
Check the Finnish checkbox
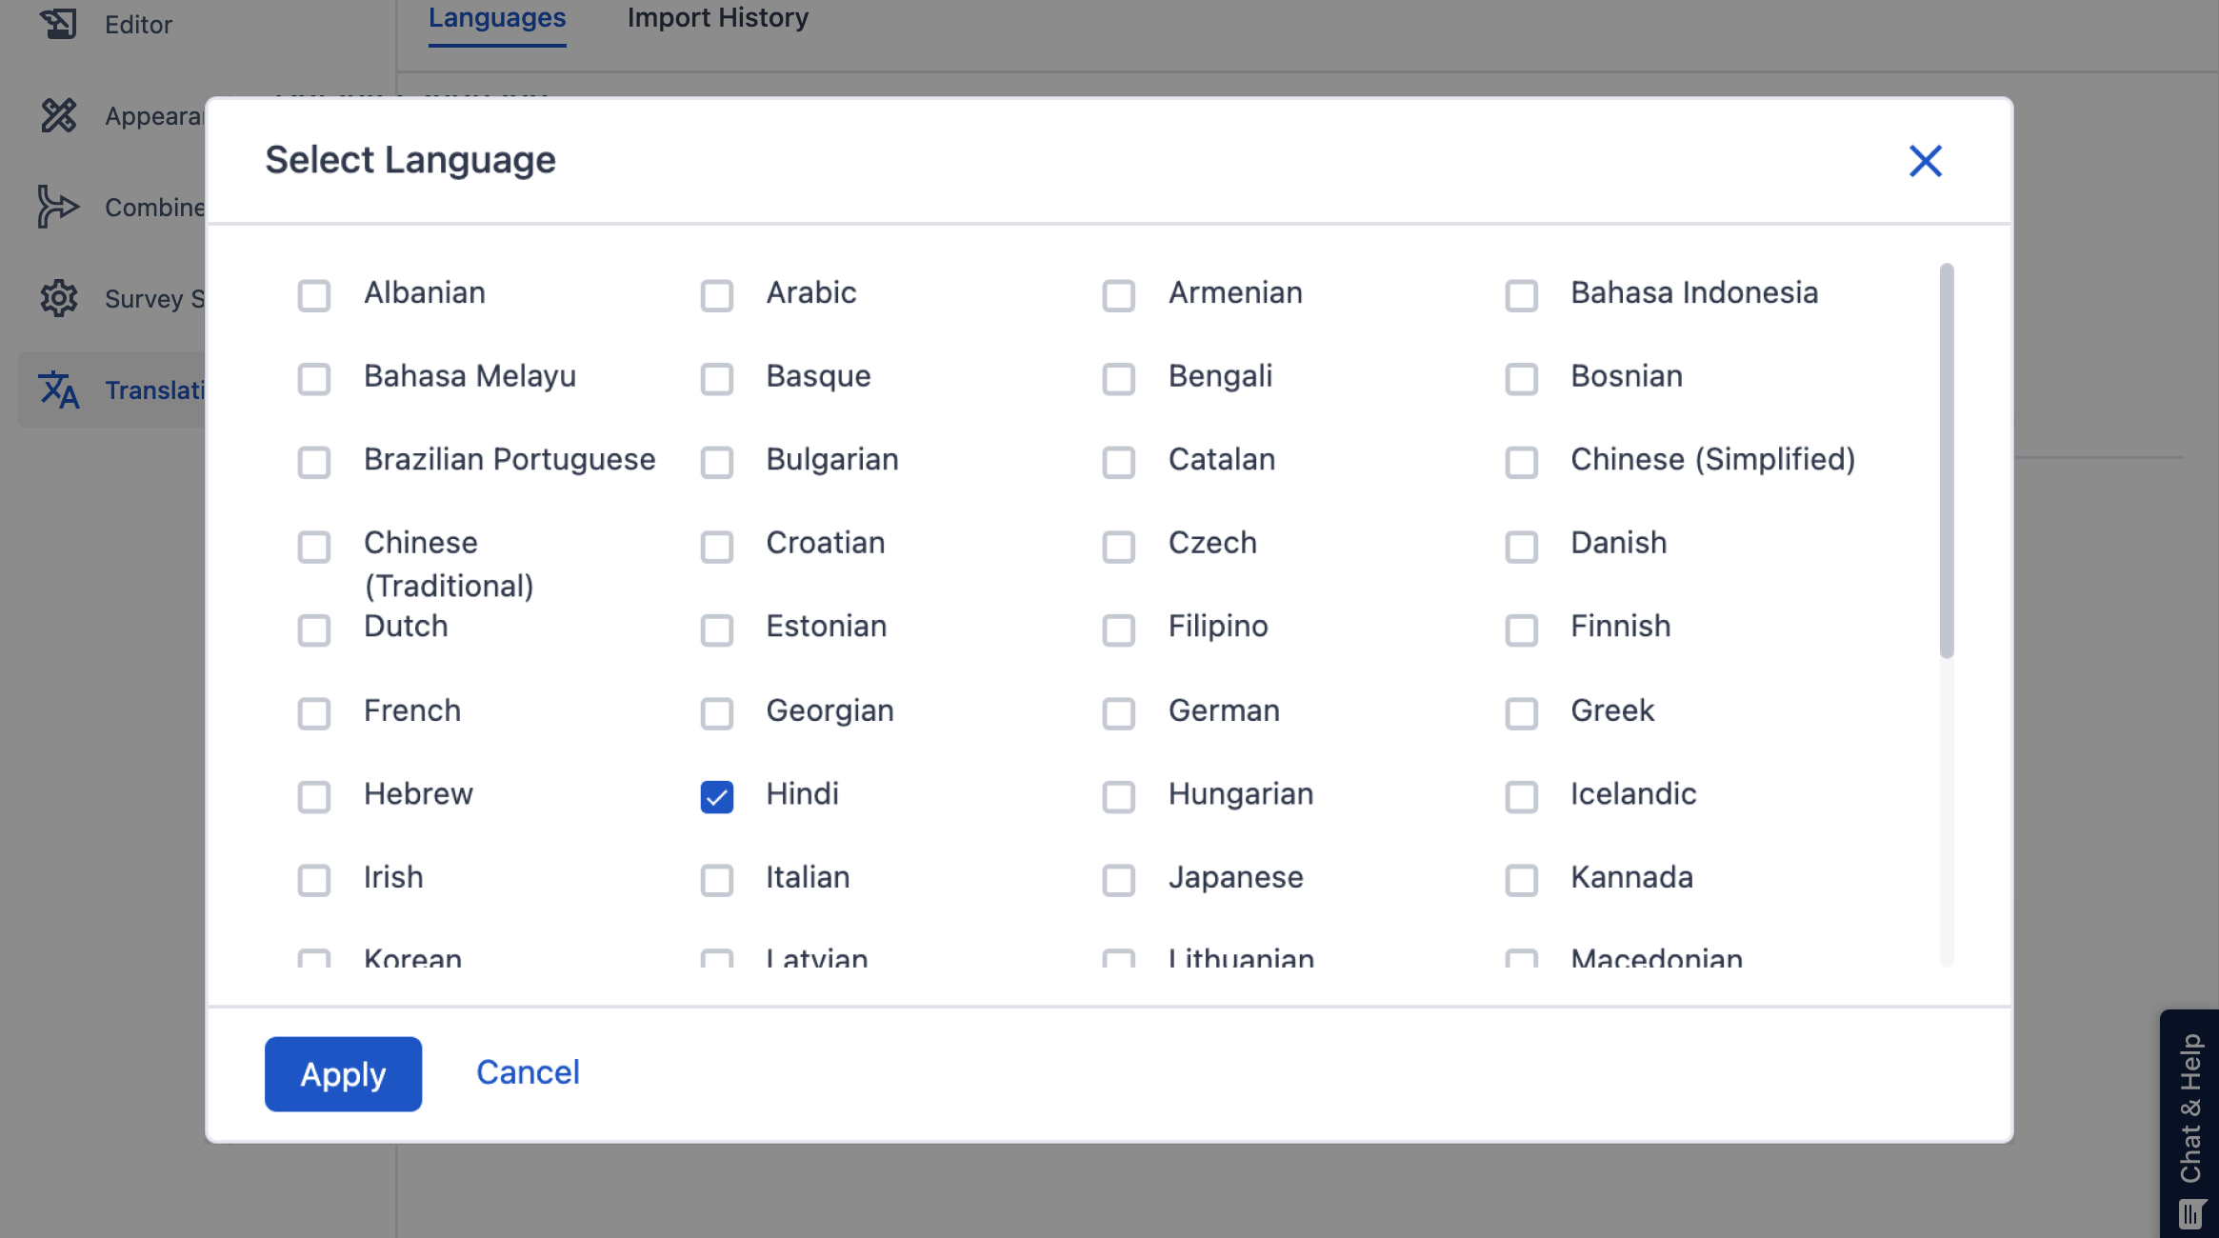click(x=1522, y=629)
